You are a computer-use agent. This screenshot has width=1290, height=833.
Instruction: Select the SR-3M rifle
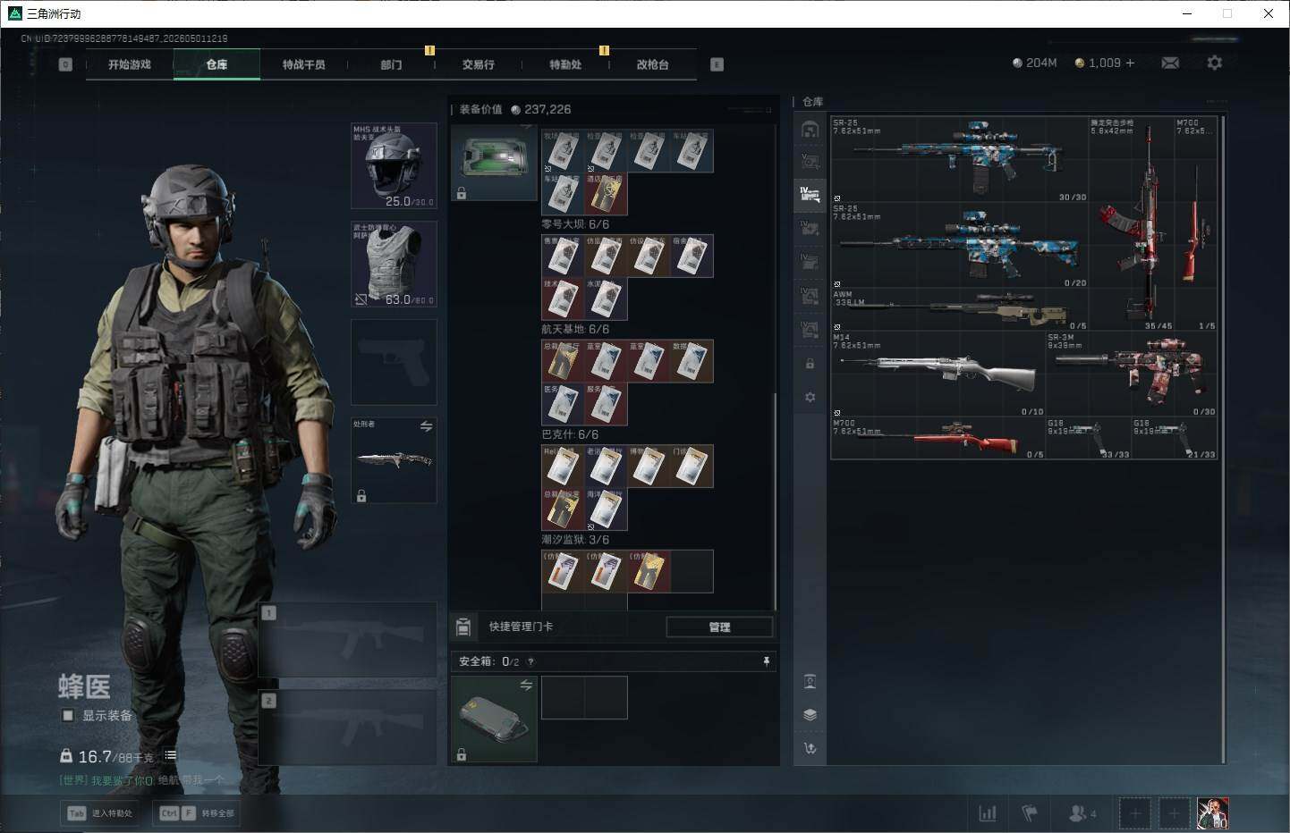pos(1132,374)
